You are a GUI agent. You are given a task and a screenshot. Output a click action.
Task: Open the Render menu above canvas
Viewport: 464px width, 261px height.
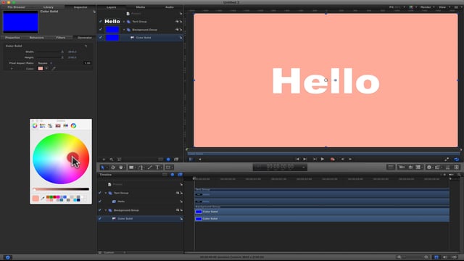[x=427, y=7]
